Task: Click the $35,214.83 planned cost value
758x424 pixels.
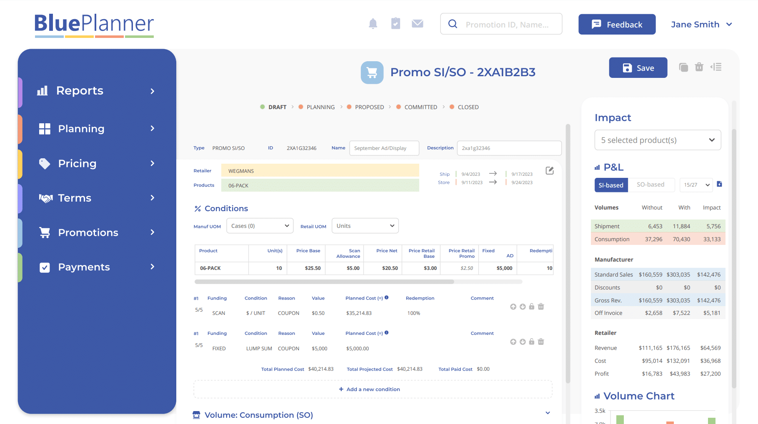Action: pos(359,313)
